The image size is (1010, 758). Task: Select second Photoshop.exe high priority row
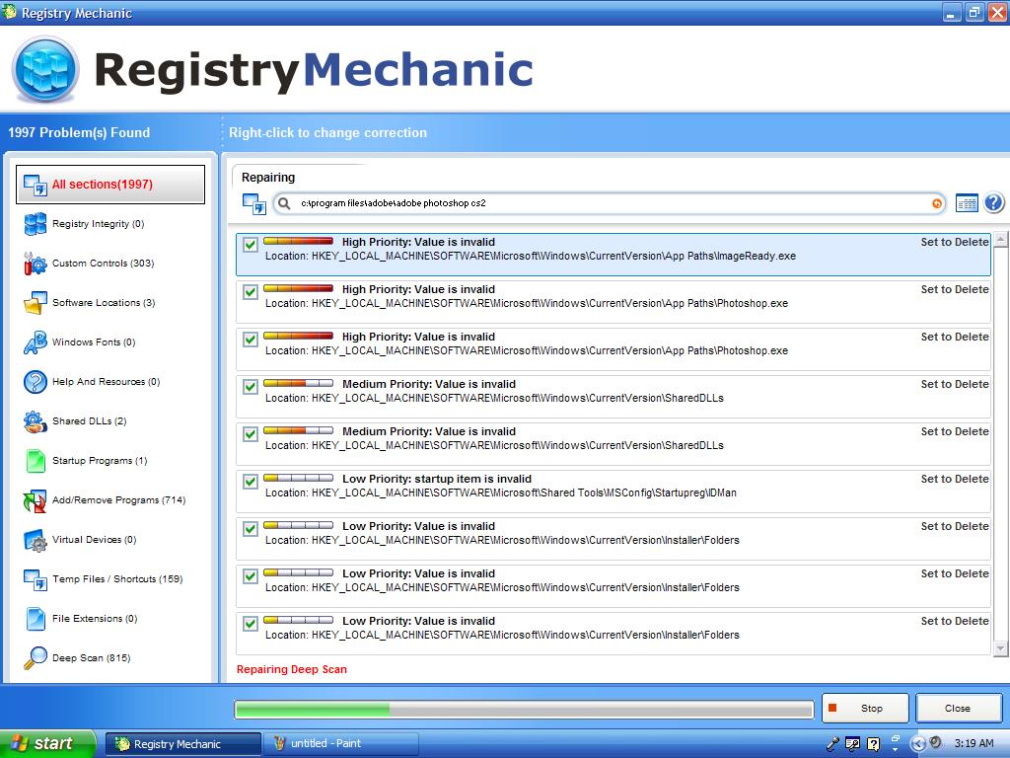click(x=613, y=348)
